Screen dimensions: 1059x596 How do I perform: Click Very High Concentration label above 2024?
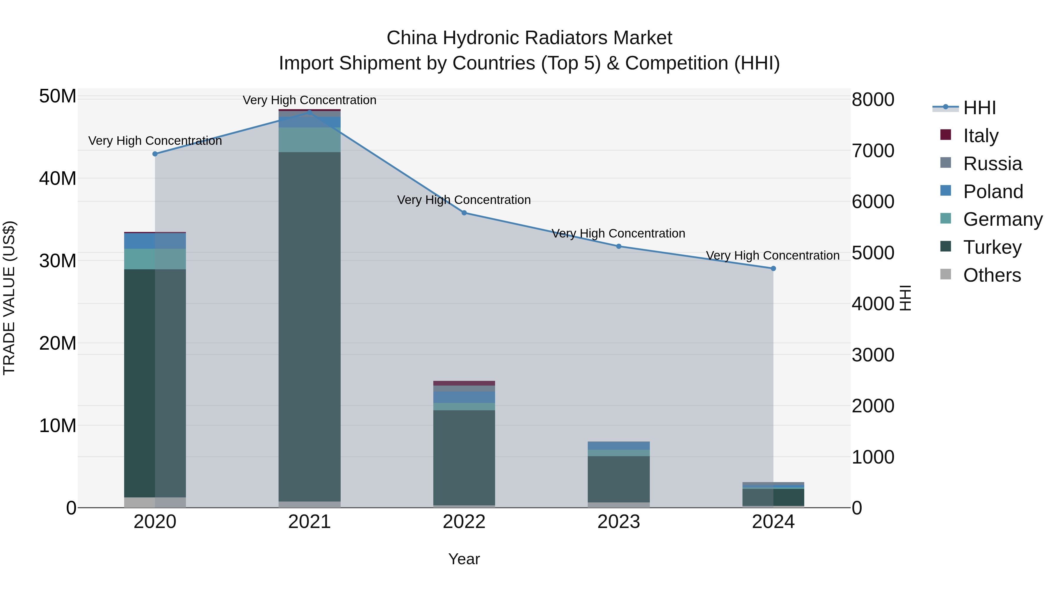[x=773, y=255]
